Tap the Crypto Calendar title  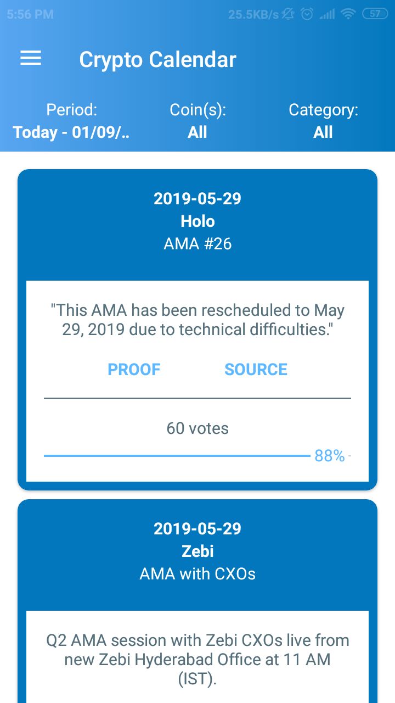[x=157, y=59]
